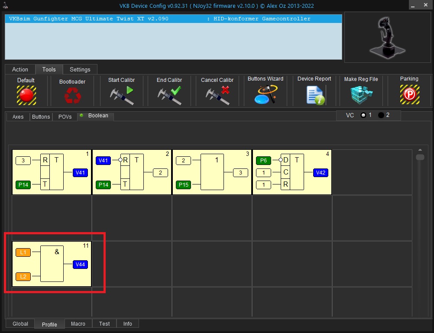The width and height of the screenshot is (434, 333).
Task: Open the Info bottom tab
Action: pos(128,323)
